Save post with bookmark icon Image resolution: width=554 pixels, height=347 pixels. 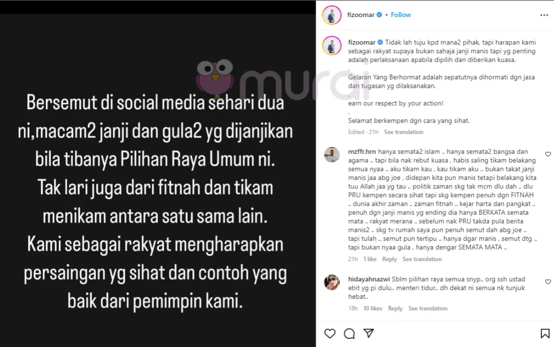tap(545, 333)
